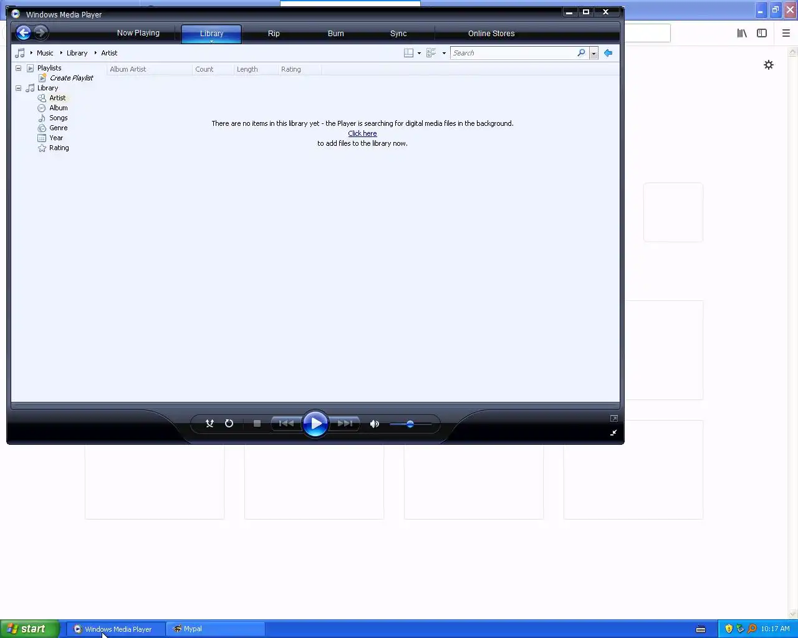Expand the layout options dropdown arrow
The image size is (798, 638).
pos(419,54)
